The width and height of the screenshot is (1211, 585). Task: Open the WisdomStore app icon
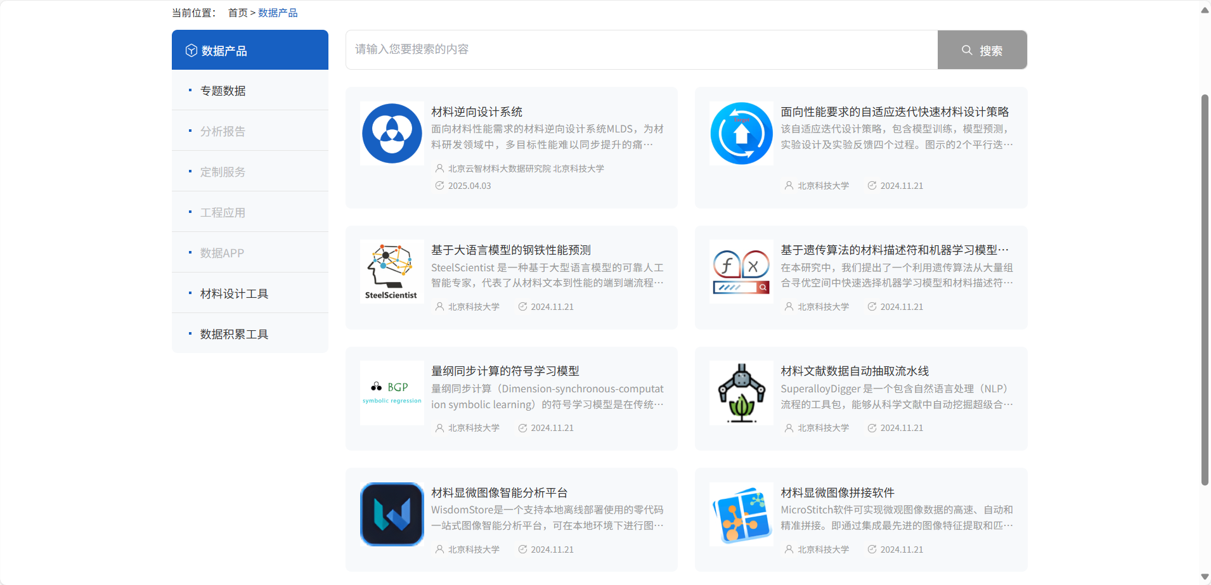[392, 514]
